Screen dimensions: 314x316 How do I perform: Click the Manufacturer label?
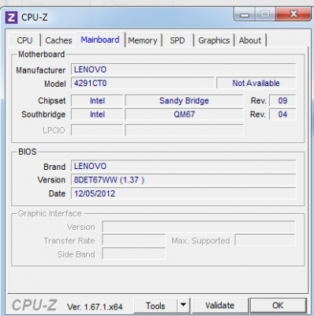(x=41, y=70)
